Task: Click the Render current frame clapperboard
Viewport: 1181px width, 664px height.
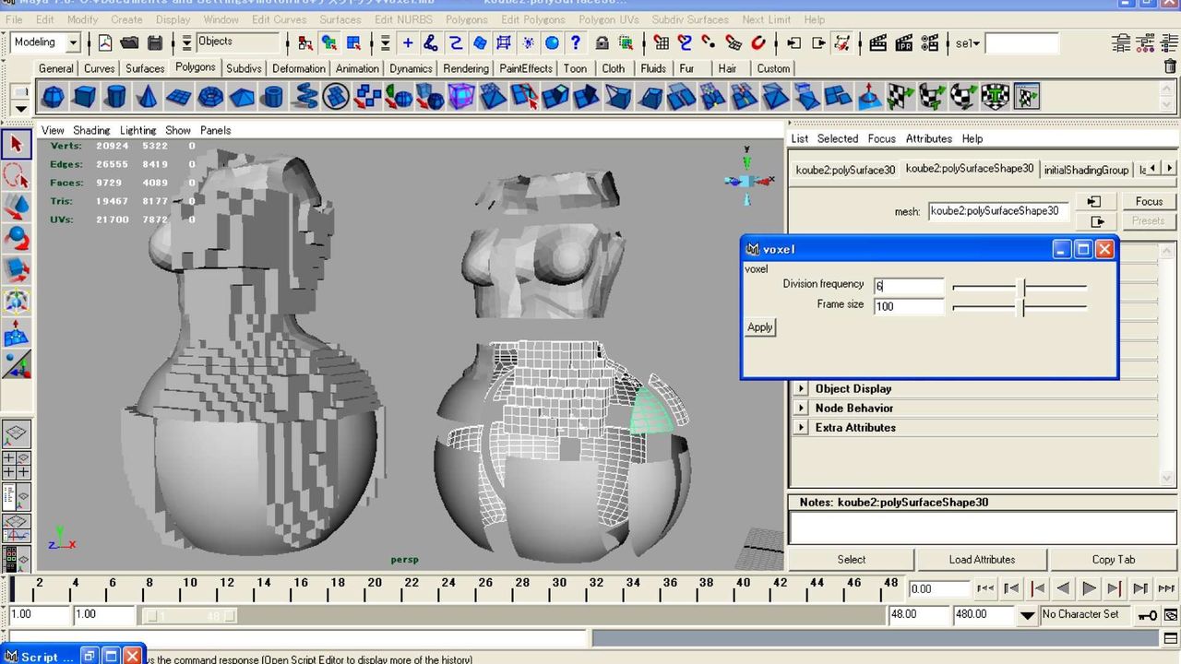Action: 878,42
